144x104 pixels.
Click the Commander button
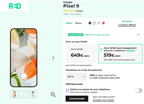tap(77, 99)
